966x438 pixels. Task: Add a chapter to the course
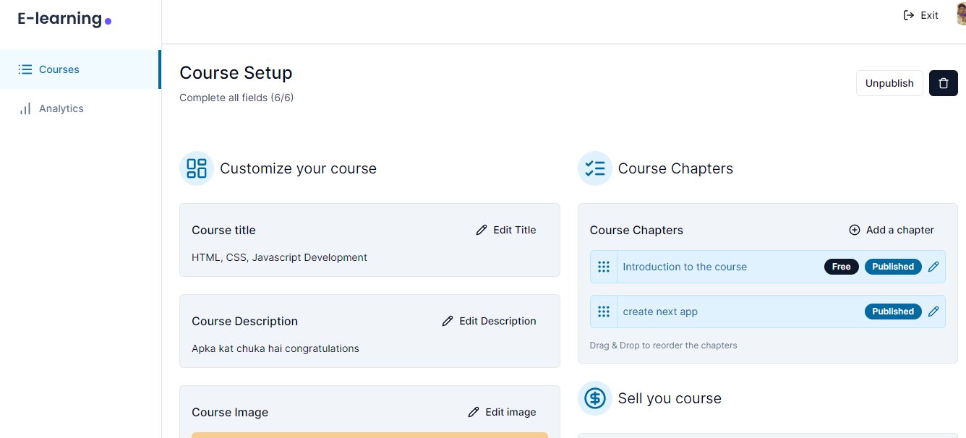point(892,230)
